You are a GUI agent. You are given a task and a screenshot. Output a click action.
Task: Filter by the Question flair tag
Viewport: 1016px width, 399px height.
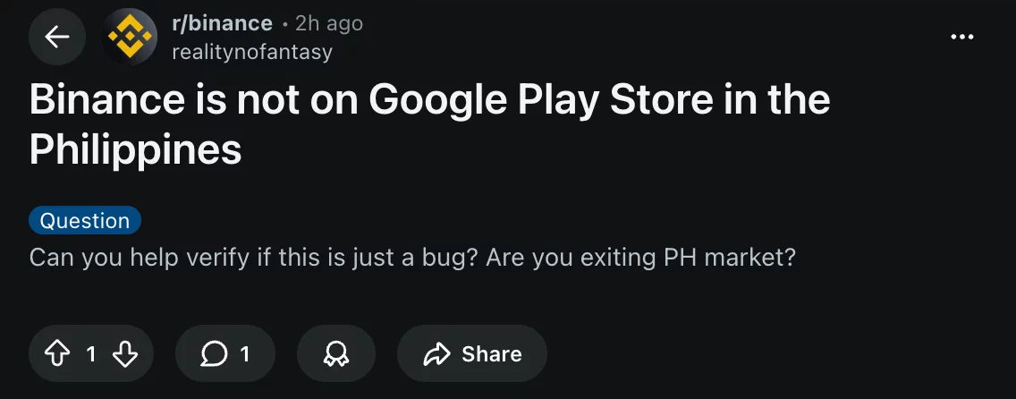click(x=85, y=221)
